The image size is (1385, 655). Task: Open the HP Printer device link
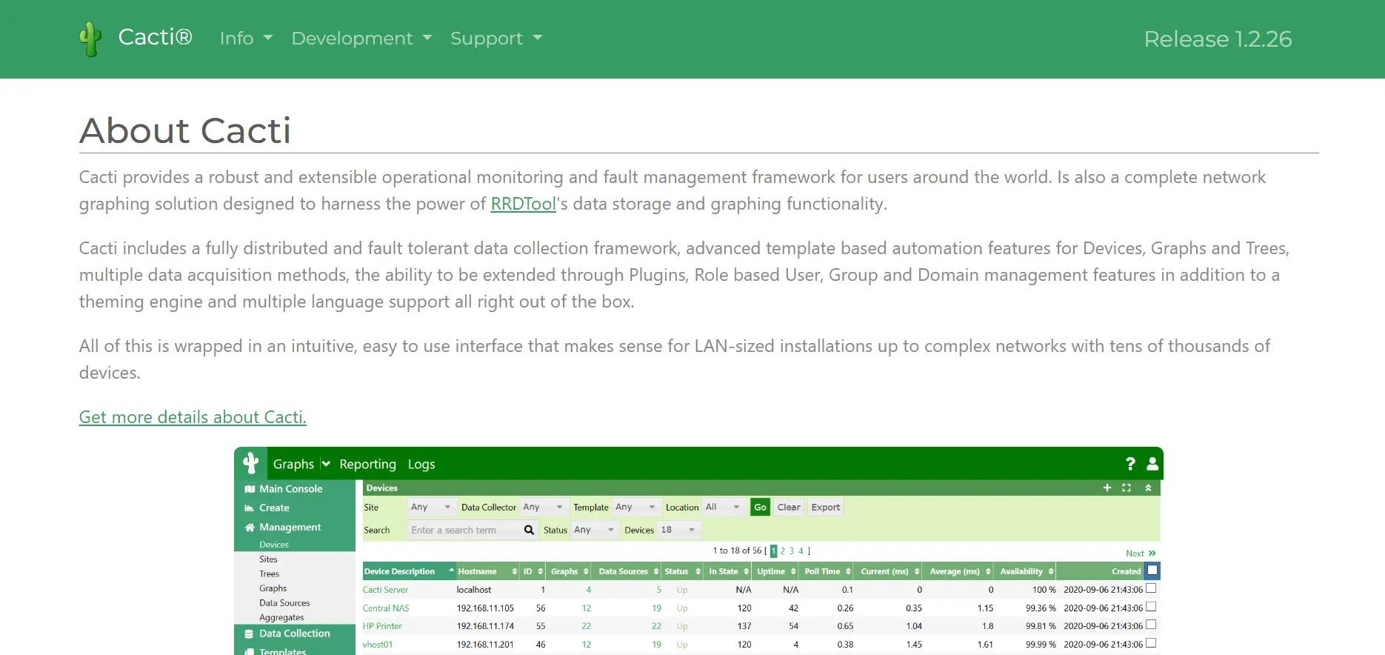coord(382,626)
